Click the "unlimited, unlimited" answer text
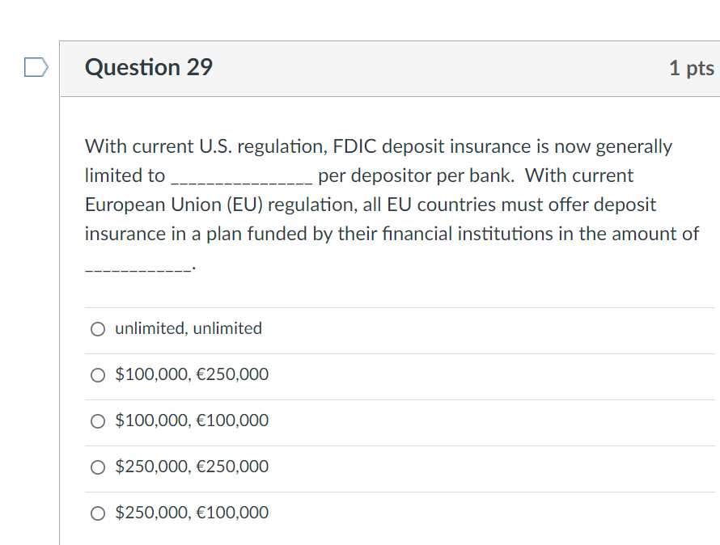Viewport: 720px width, 545px height. coord(188,328)
